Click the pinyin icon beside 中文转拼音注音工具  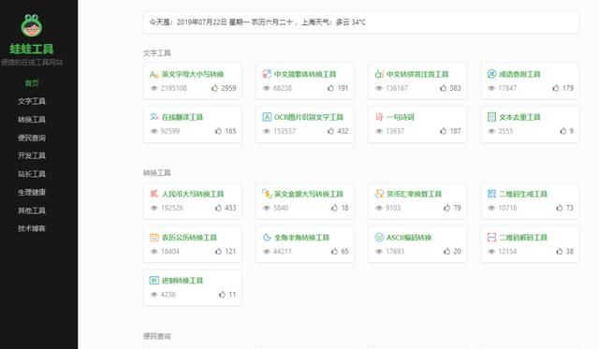click(x=379, y=74)
